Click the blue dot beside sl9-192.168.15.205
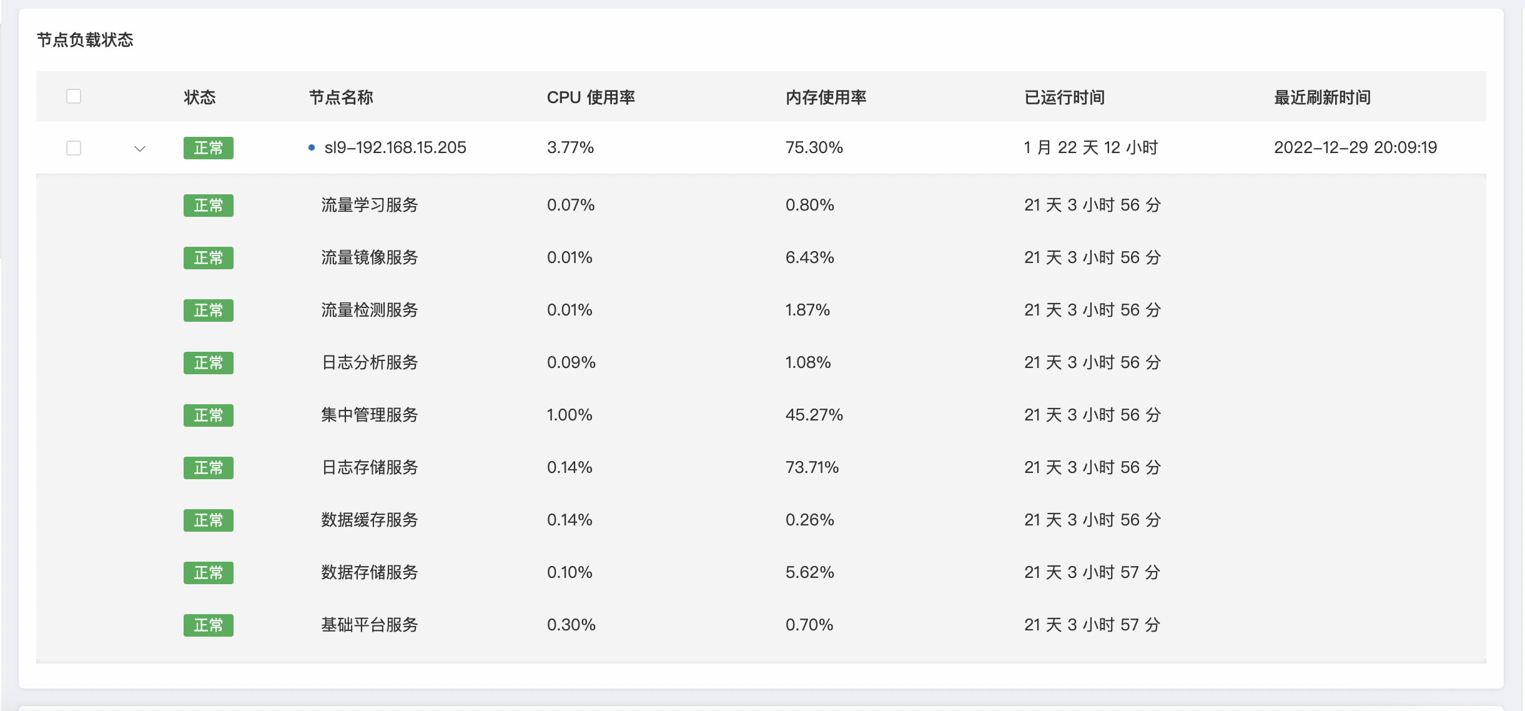The width and height of the screenshot is (1525, 711). tap(312, 147)
